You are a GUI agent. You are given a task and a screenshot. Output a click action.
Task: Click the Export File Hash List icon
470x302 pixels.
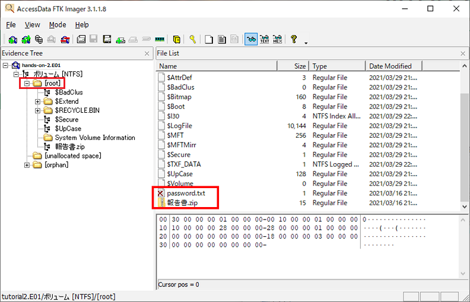pyautogui.click(x=222, y=40)
